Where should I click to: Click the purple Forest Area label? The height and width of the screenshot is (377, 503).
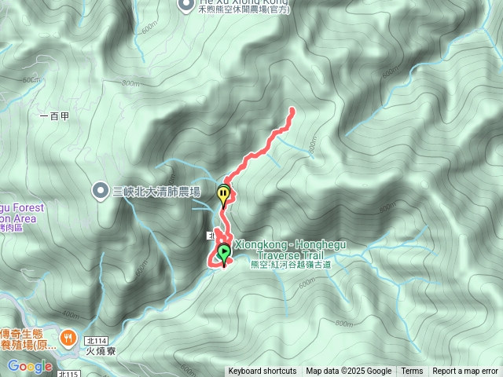pyautogui.click(x=21, y=213)
